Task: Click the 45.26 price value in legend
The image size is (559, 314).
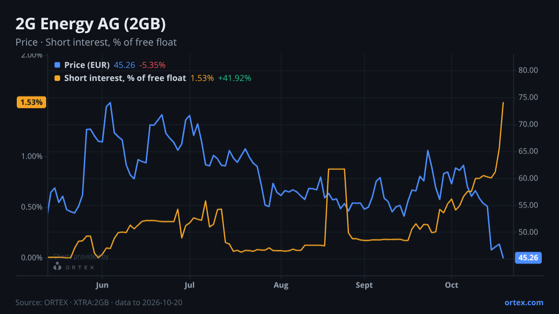Action: [x=124, y=65]
